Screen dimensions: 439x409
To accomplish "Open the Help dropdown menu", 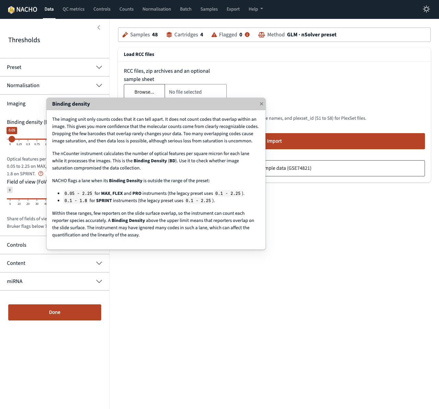I will (x=256, y=9).
